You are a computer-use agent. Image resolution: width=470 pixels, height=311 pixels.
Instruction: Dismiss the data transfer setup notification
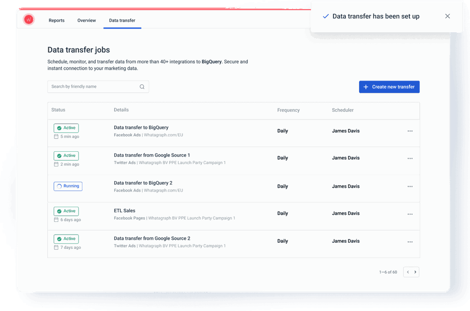click(x=447, y=16)
